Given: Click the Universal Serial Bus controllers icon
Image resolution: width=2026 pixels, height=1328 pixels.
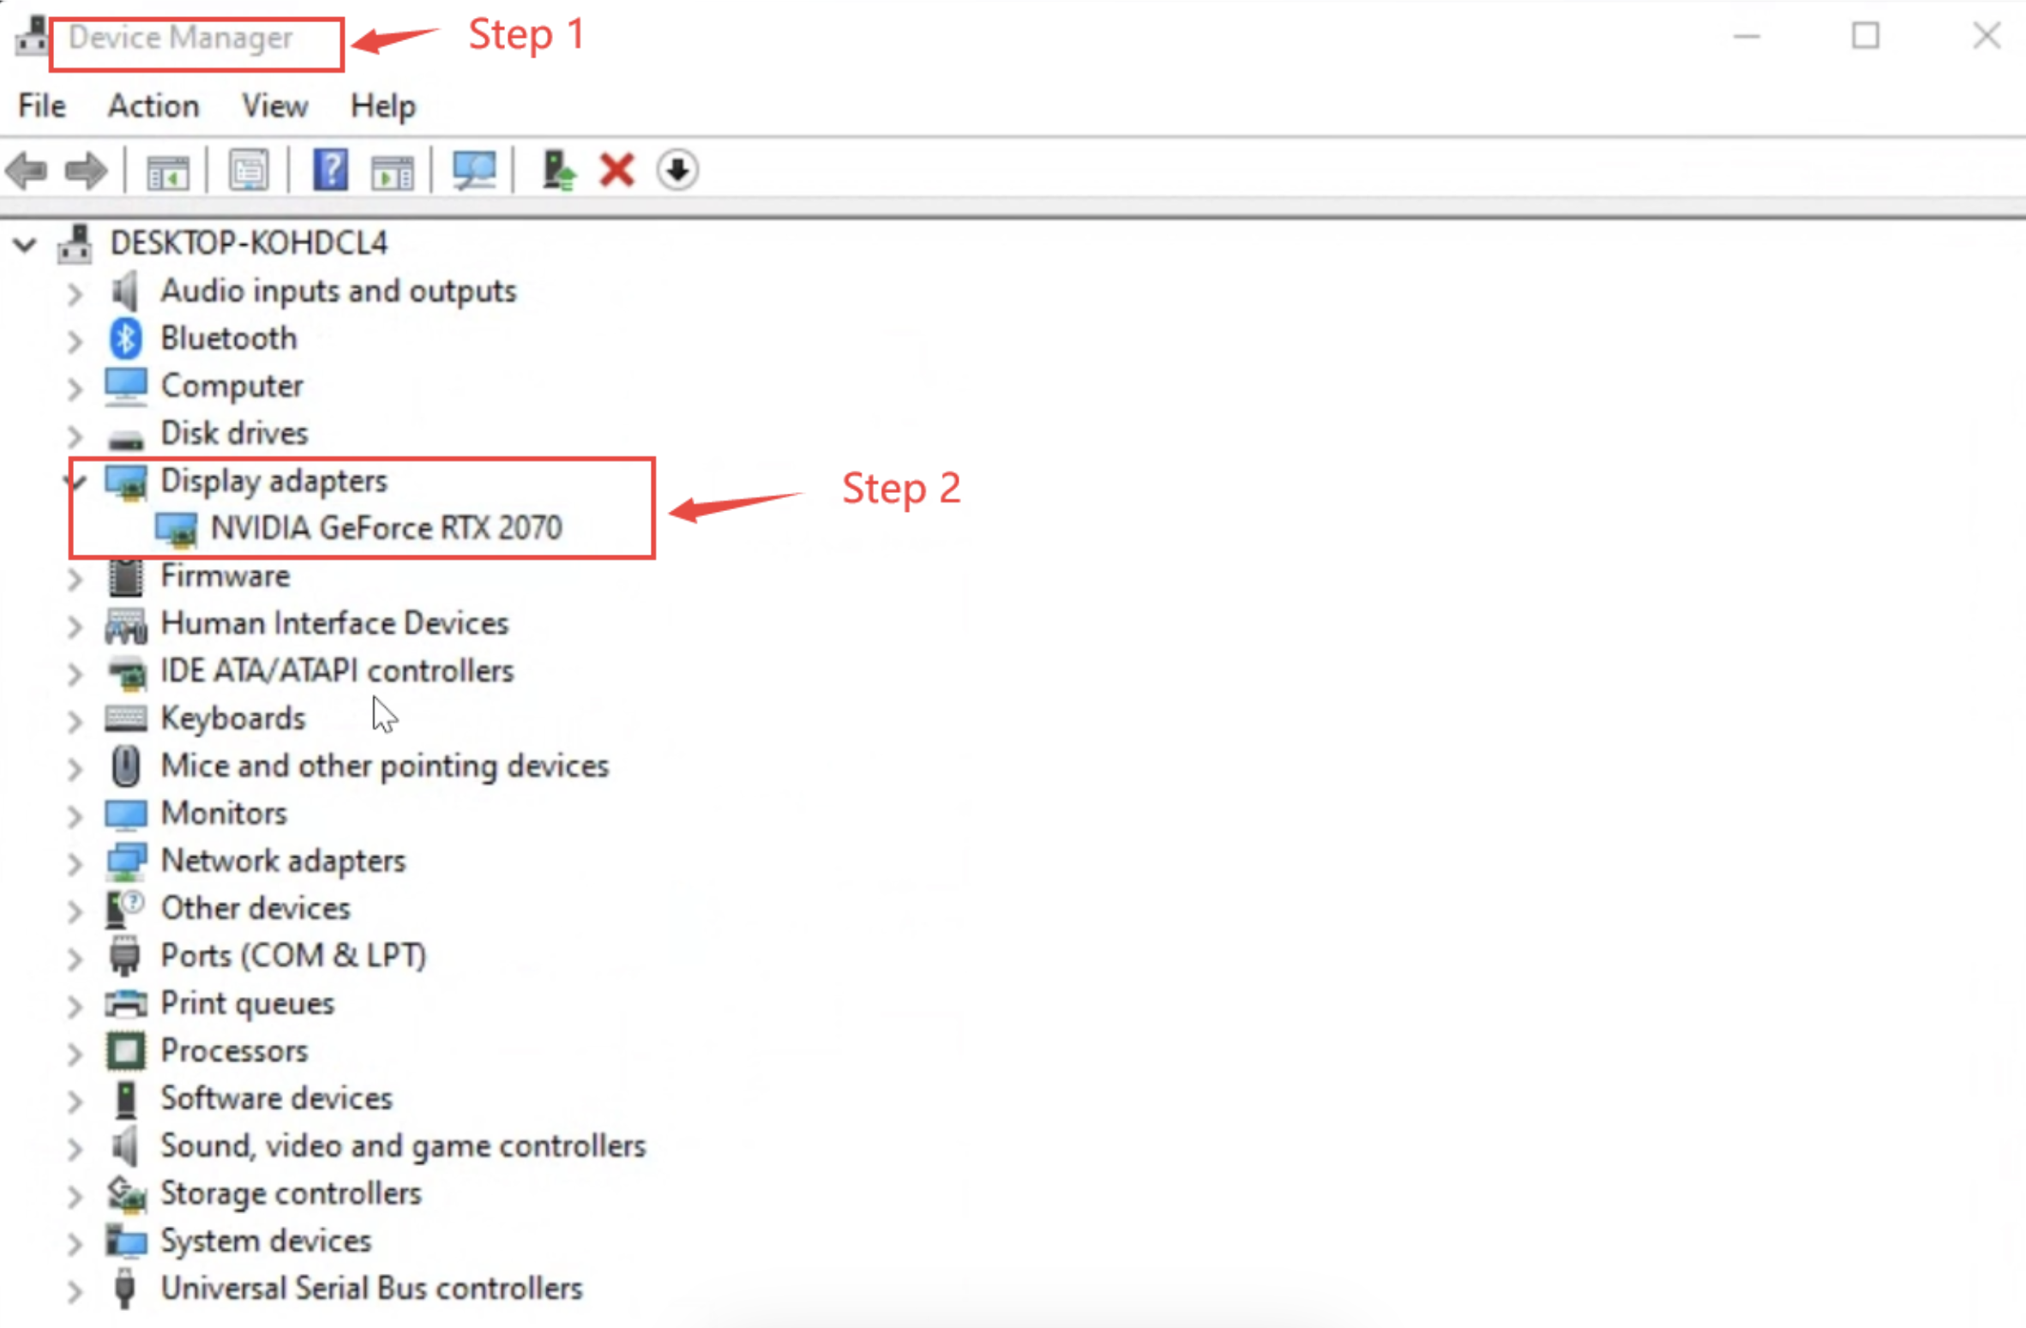Looking at the screenshot, I should tap(125, 1289).
